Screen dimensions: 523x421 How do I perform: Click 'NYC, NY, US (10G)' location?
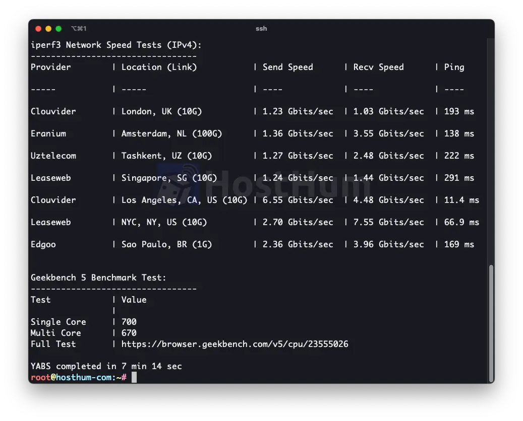[164, 222]
